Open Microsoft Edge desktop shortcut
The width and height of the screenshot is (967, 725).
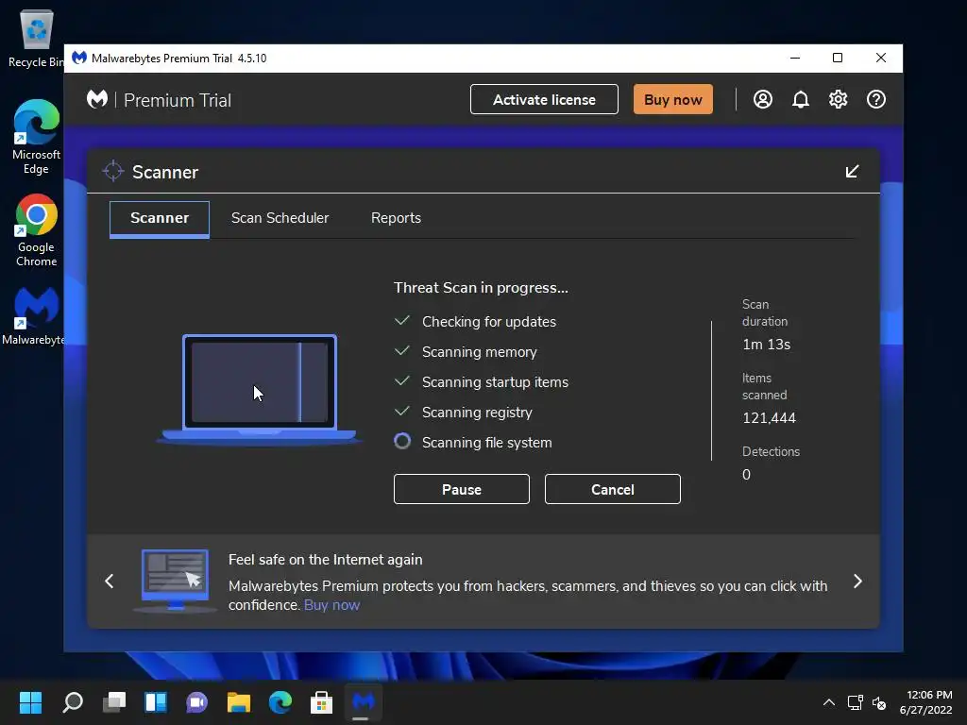click(x=36, y=137)
